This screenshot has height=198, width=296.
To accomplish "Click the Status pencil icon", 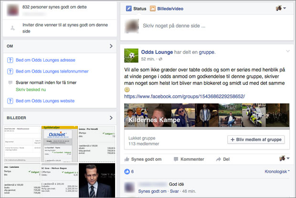I will coord(128,9).
